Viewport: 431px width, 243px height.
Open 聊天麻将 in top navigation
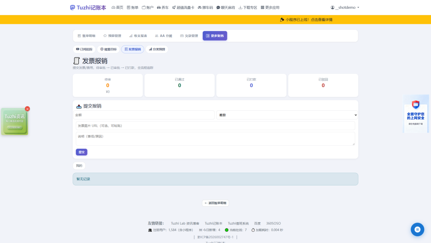point(225,8)
